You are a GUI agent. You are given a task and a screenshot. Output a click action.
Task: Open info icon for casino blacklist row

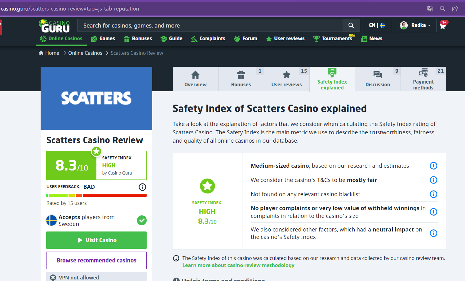(x=433, y=194)
